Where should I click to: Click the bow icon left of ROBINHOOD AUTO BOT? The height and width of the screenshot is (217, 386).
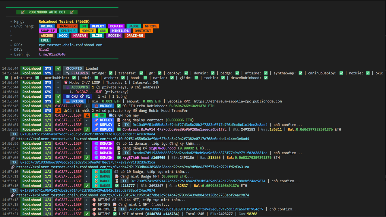23,12
